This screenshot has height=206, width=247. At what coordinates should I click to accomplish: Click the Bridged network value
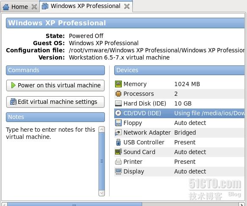point(185,133)
